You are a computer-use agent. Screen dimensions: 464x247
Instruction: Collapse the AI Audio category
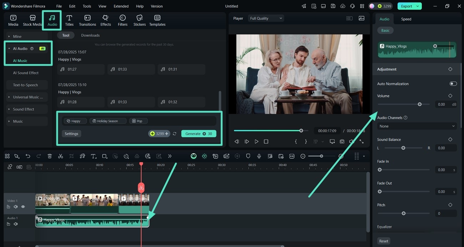tap(9, 49)
